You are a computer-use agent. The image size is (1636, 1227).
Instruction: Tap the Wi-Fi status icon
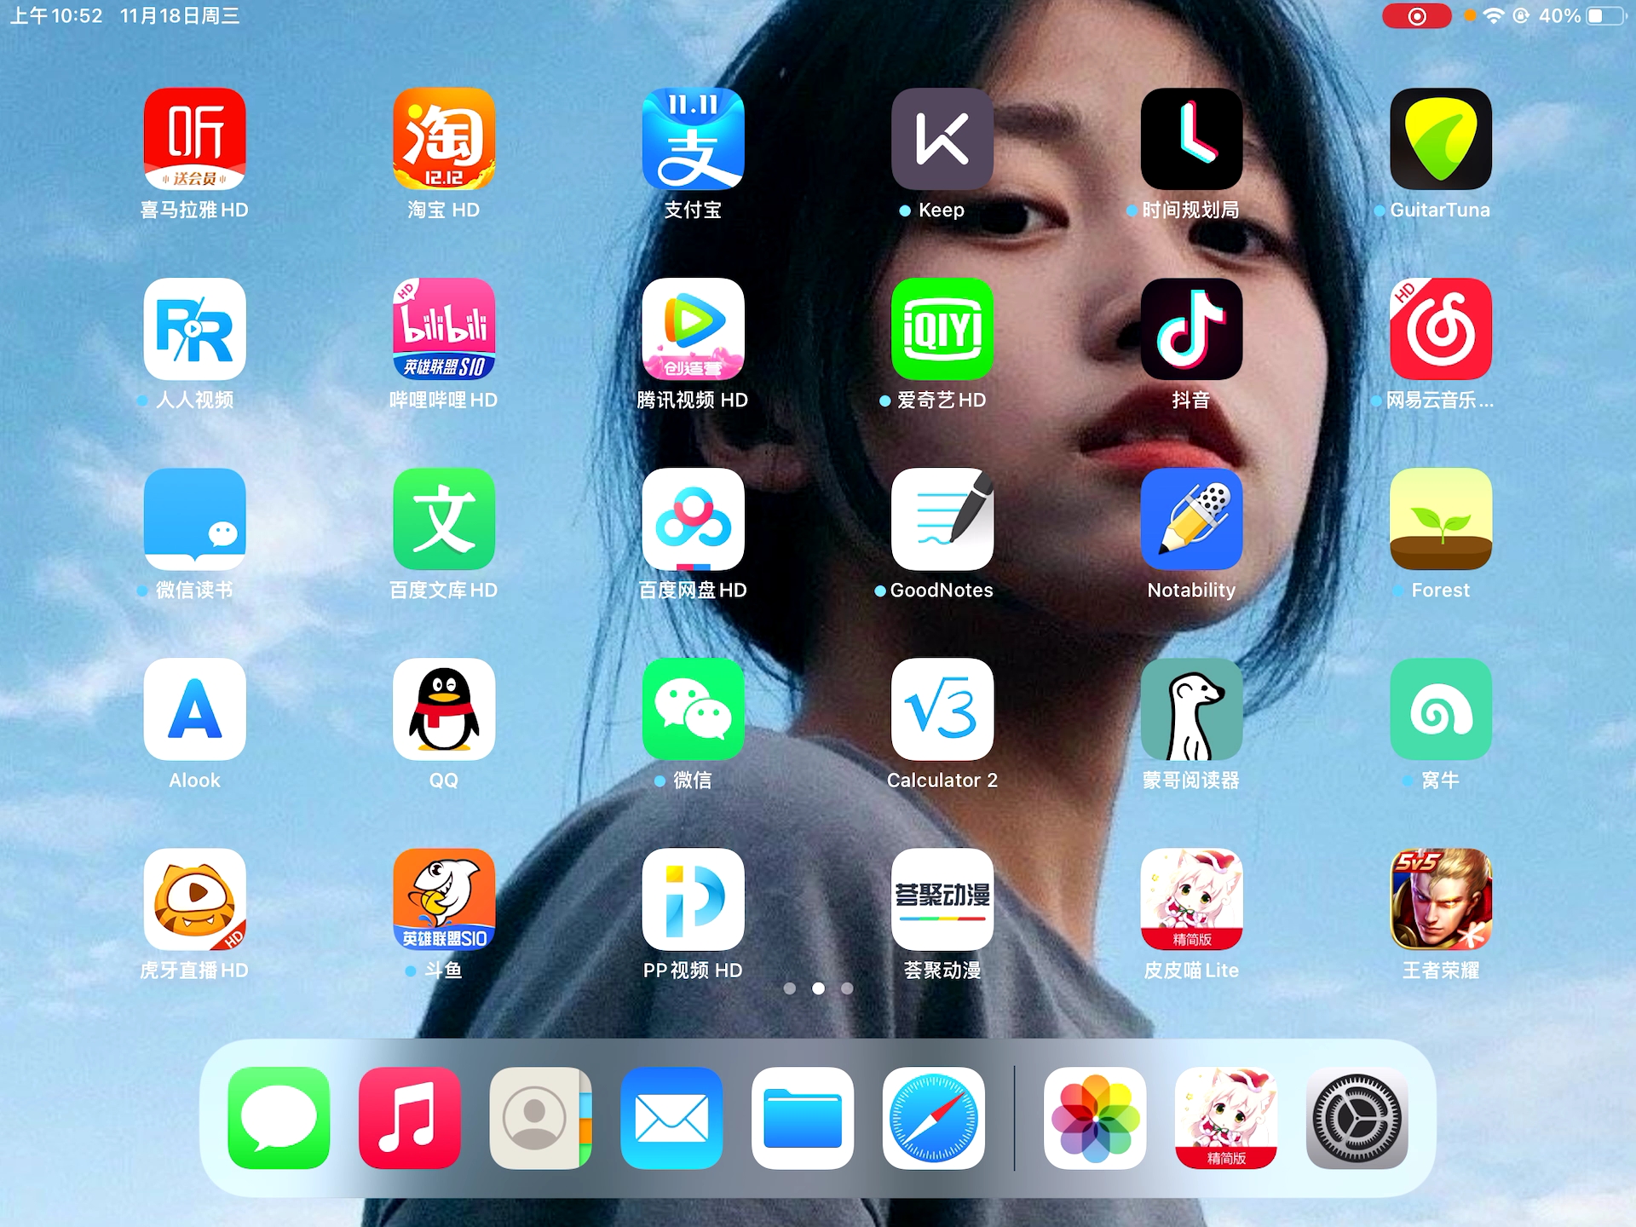coord(1493,16)
